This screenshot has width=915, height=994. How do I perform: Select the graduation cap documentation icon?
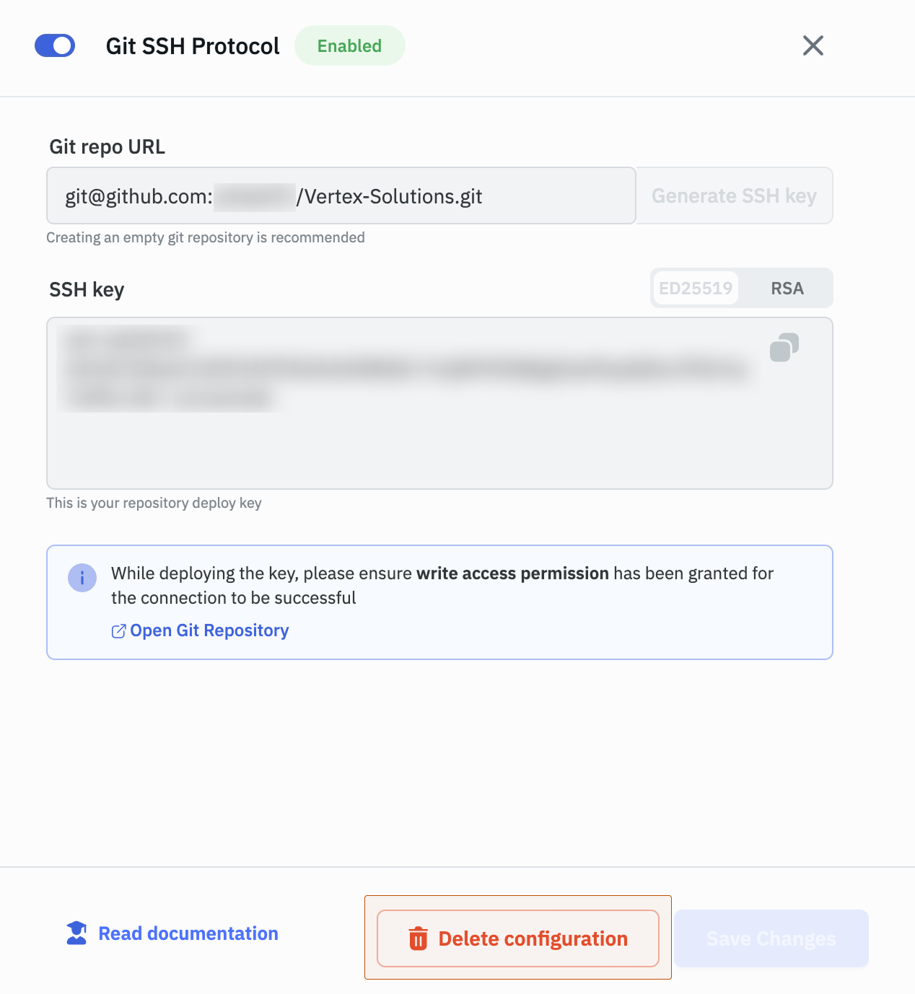click(75, 933)
